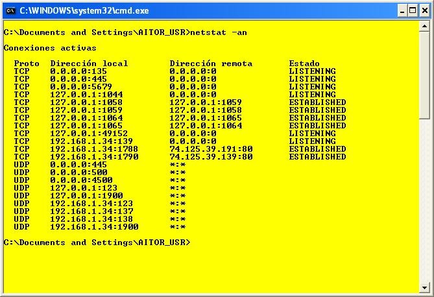Click remote address 127.0.0.1:1065
The width and height of the screenshot is (434, 297).
pos(206,117)
